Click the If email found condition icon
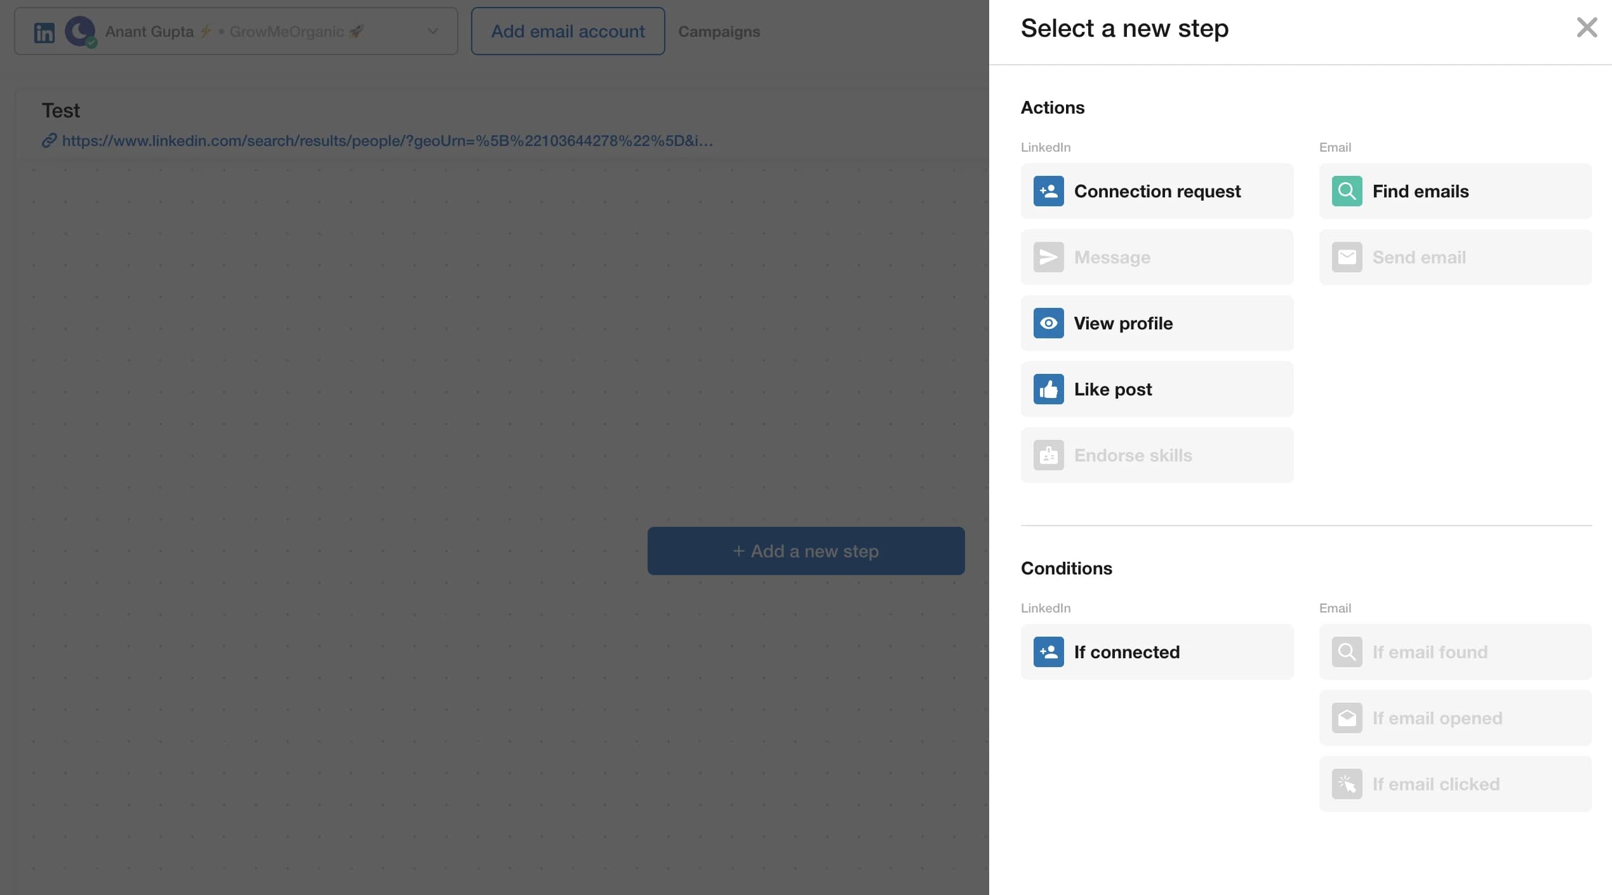The width and height of the screenshot is (1612, 895). pos(1347,652)
